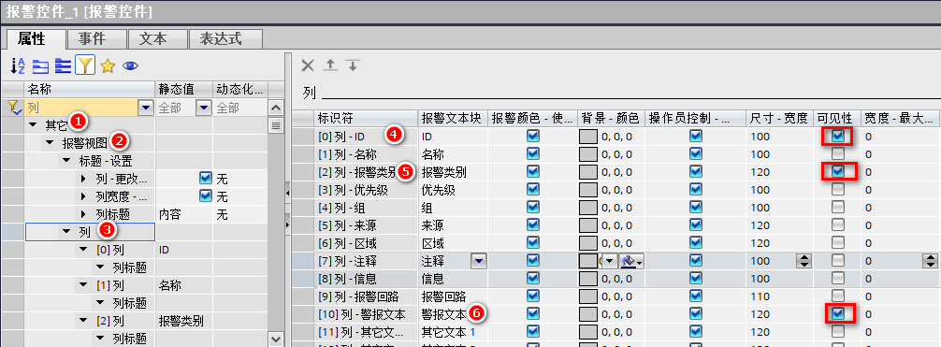Click background color swatch for [9] 列 - 报警回路

(x=588, y=296)
